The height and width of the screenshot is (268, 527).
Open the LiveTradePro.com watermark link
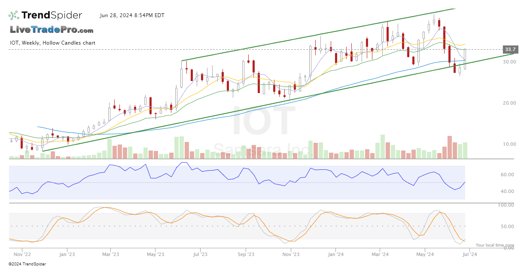(x=52, y=30)
